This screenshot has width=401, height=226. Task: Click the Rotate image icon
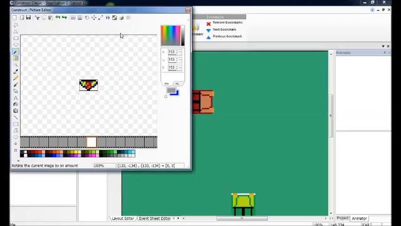pyautogui.click(x=87, y=18)
